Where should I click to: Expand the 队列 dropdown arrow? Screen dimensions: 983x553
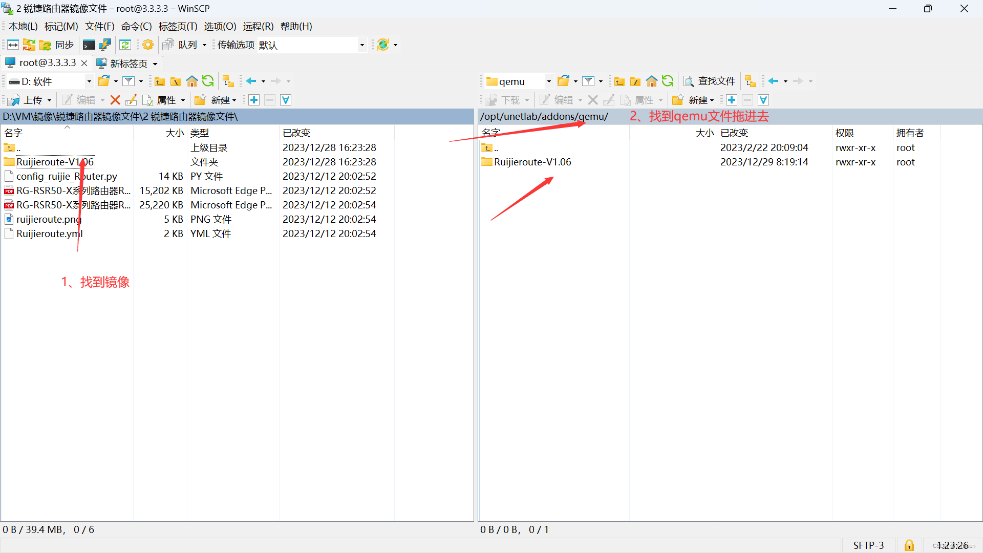[x=204, y=45]
